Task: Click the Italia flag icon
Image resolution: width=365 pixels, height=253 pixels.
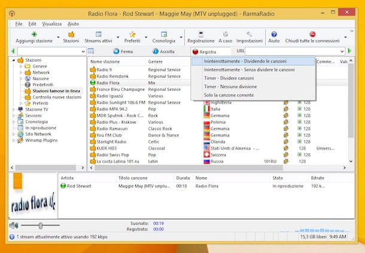Action: click(x=206, y=109)
